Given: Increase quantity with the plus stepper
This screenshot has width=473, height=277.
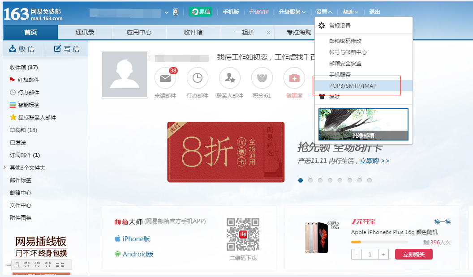Looking at the screenshot, I should pyautogui.click(x=383, y=254).
